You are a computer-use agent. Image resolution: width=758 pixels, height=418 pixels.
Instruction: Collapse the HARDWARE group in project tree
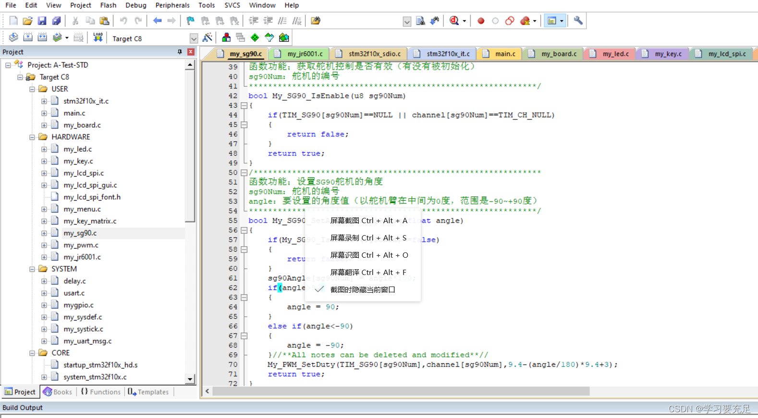click(x=32, y=137)
